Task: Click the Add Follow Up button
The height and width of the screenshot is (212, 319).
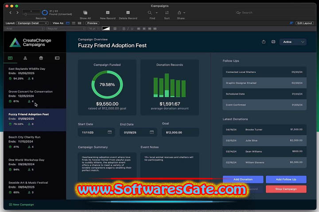Action: pyautogui.click(x=286, y=179)
